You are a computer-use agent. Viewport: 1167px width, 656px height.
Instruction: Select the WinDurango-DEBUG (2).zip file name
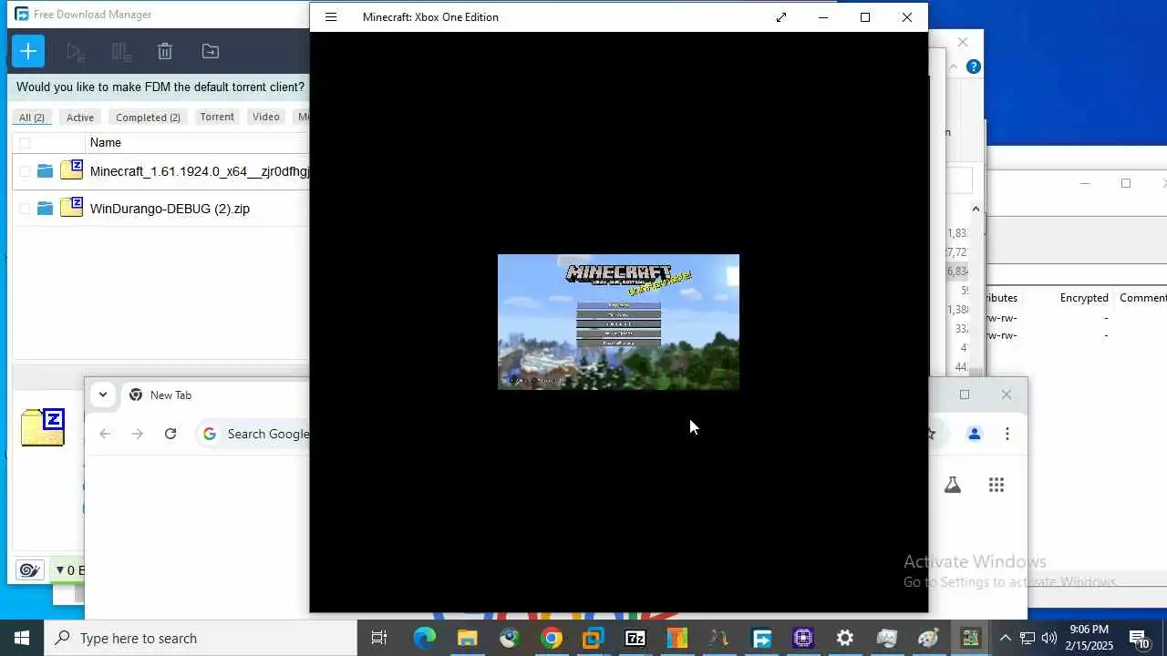pos(170,209)
